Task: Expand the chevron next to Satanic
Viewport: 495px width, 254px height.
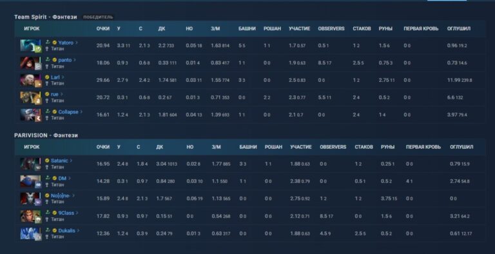Action: pos(72,161)
